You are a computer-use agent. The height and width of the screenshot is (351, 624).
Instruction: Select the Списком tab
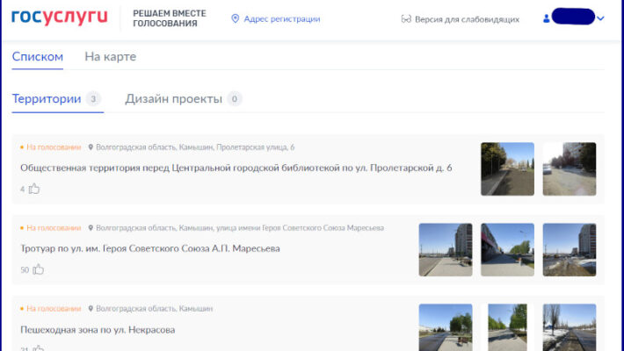coord(38,57)
